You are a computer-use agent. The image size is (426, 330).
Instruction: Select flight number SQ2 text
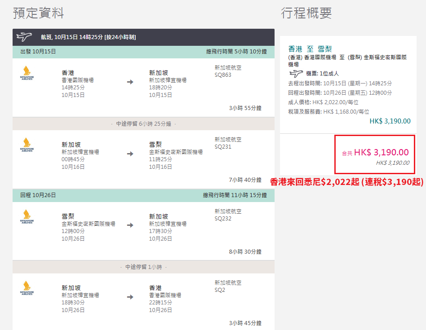click(220, 290)
